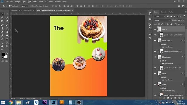Create a new layer from panel footer
This screenshot has width=187, height=105.
[179, 98]
